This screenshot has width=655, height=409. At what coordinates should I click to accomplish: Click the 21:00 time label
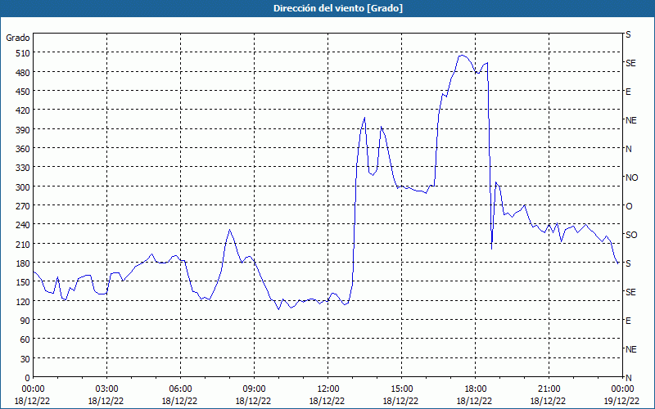(x=549, y=389)
